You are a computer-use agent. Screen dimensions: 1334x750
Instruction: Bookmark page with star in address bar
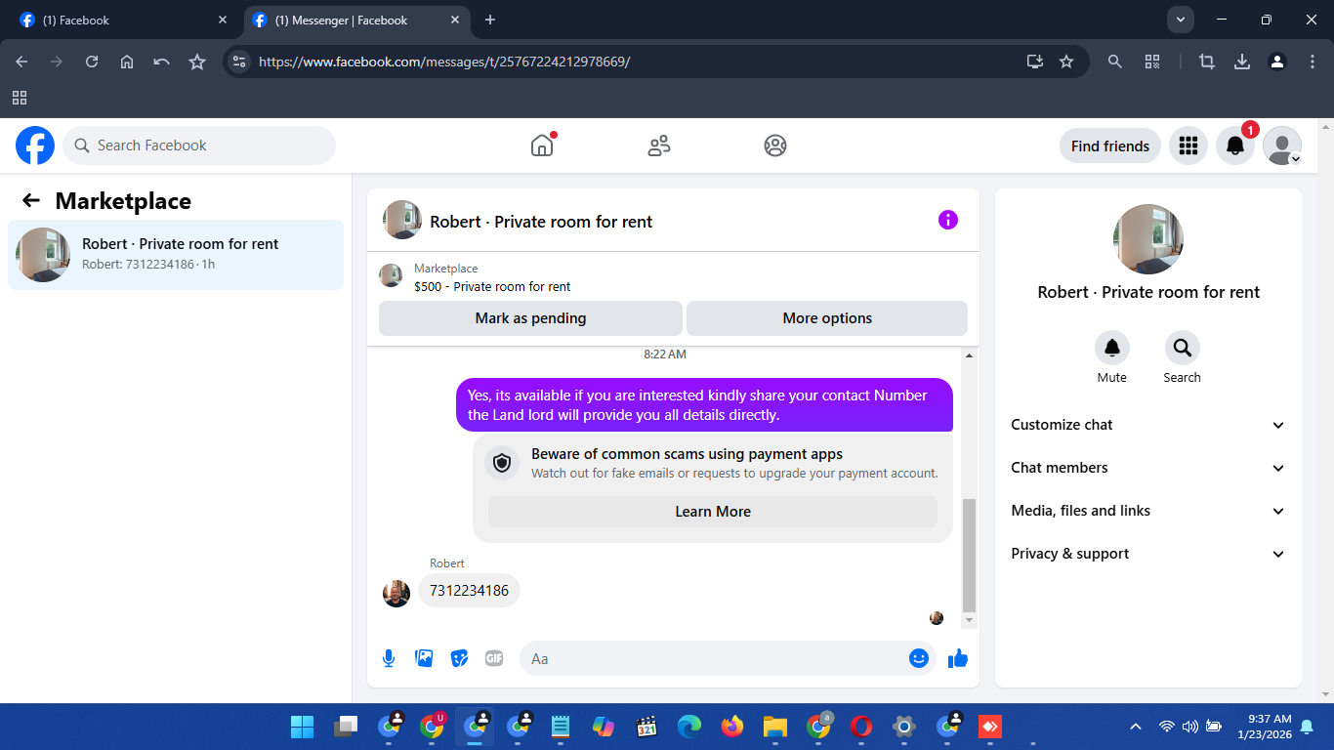coord(1066,62)
